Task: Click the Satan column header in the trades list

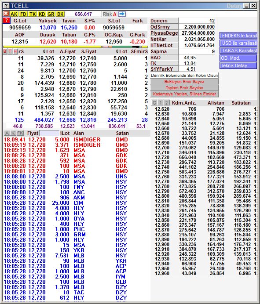Action: click(x=122, y=133)
